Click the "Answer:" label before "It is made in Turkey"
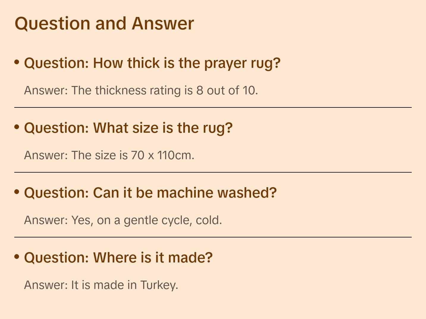This screenshot has height=319, width=426. (x=46, y=285)
